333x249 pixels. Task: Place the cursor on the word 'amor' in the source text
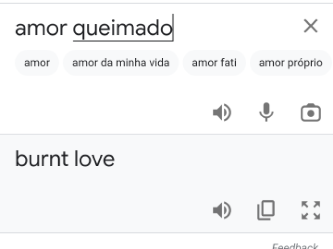[41, 29]
